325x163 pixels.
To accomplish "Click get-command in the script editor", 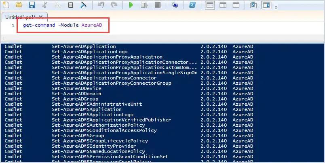I will click(39, 25).
